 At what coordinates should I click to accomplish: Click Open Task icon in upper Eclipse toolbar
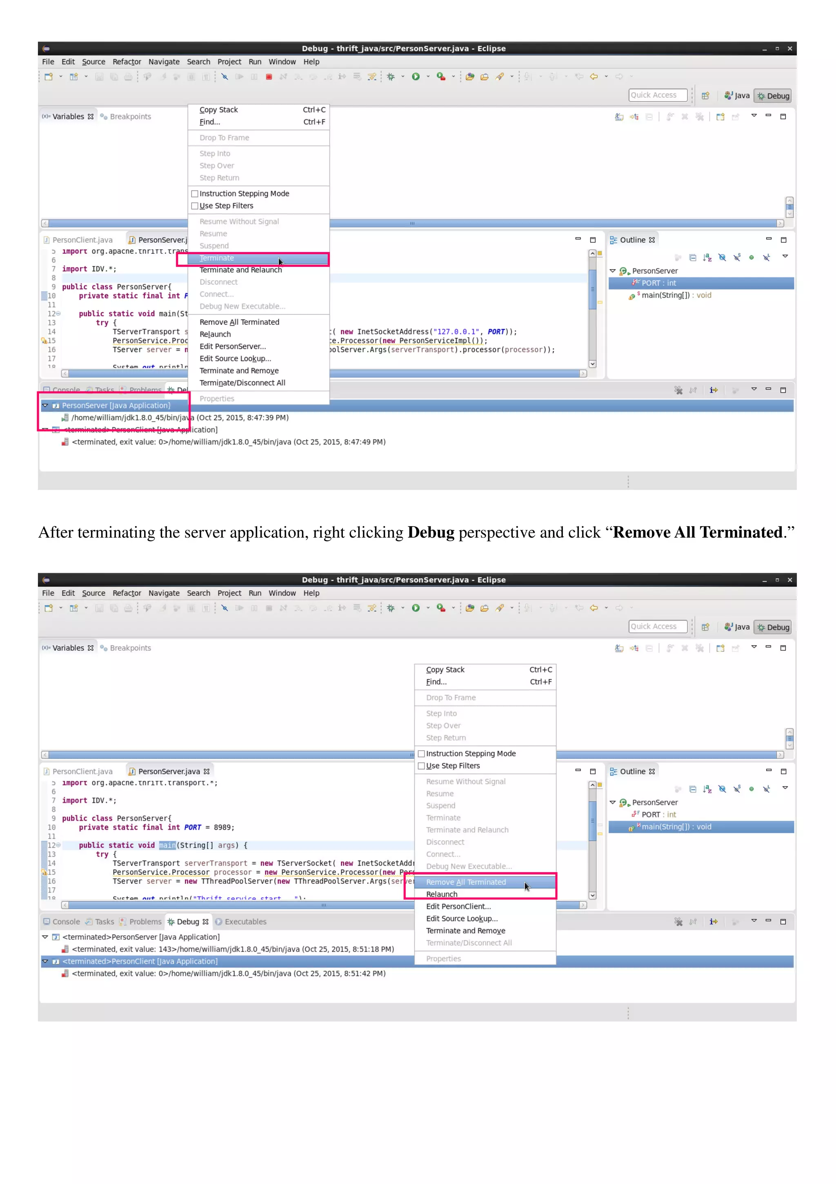485,77
